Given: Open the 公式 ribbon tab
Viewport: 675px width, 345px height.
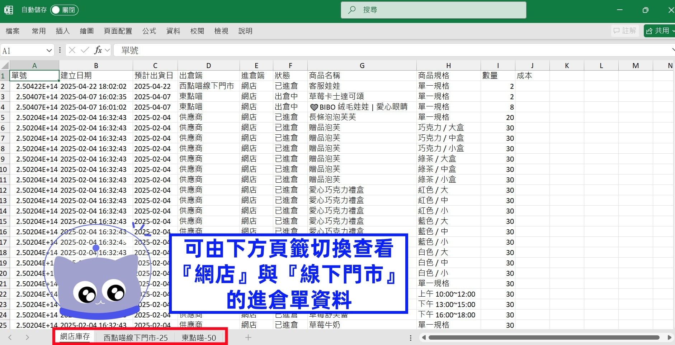Looking at the screenshot, I should click(x=149, y=31).
